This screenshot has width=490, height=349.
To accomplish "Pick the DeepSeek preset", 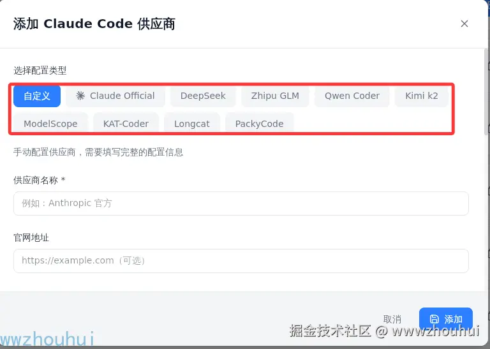I will tap(203, 96).
